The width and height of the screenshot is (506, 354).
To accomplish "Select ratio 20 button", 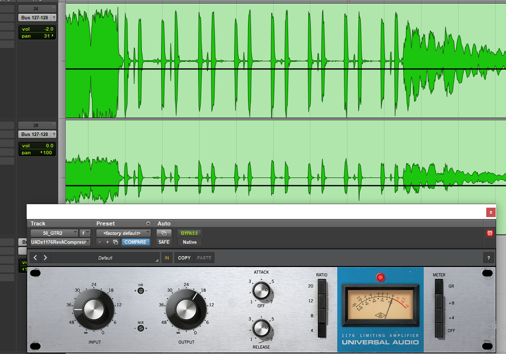I will click(x=322, y=286).
